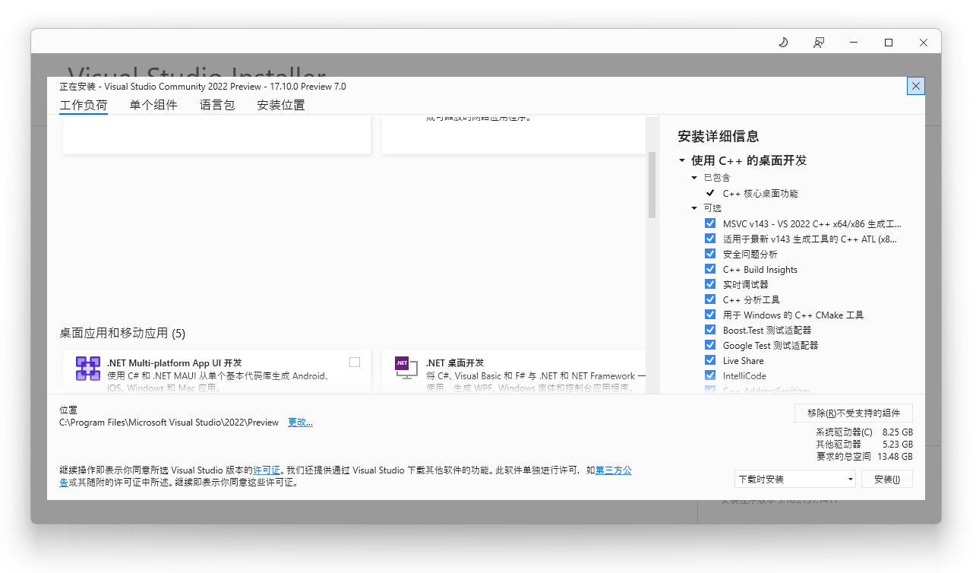
Task: Click the workloads list vertical scrollbar
Action: [652, 185]
